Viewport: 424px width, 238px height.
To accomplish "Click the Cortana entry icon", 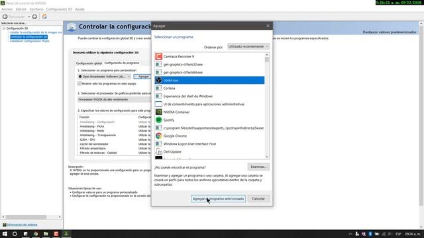I will click(x=159, y=88).
